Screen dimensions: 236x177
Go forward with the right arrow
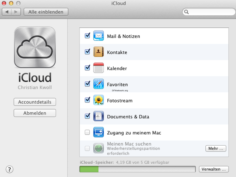click(x=16, y=12)
